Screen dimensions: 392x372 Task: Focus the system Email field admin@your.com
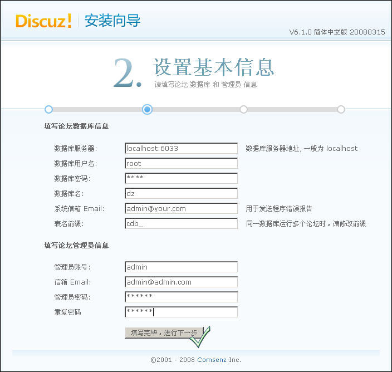(x=181, y=209)
